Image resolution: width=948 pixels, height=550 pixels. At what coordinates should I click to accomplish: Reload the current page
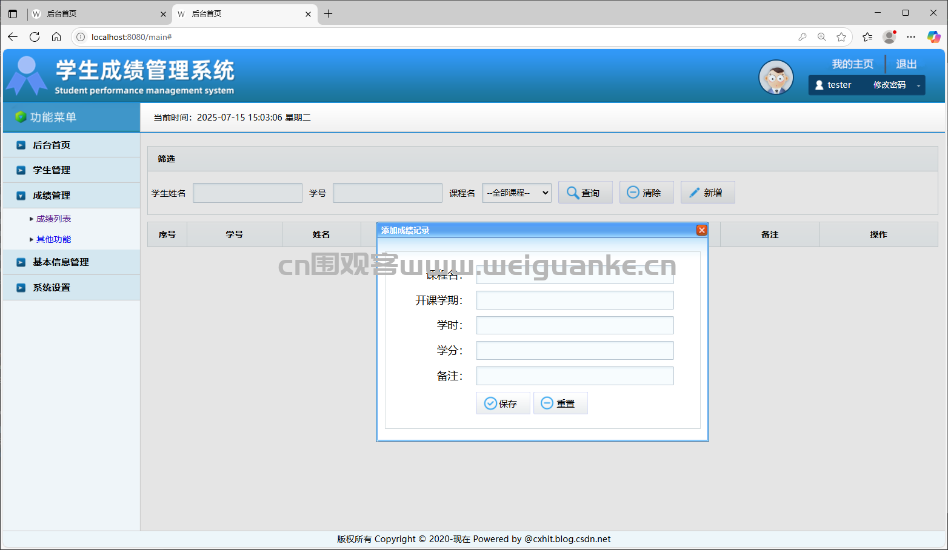click(x=35, y=37)
